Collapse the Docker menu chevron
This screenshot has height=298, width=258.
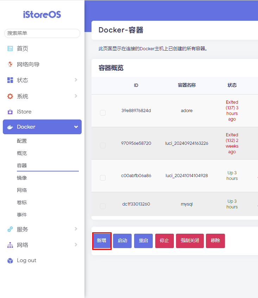[76, 127]
